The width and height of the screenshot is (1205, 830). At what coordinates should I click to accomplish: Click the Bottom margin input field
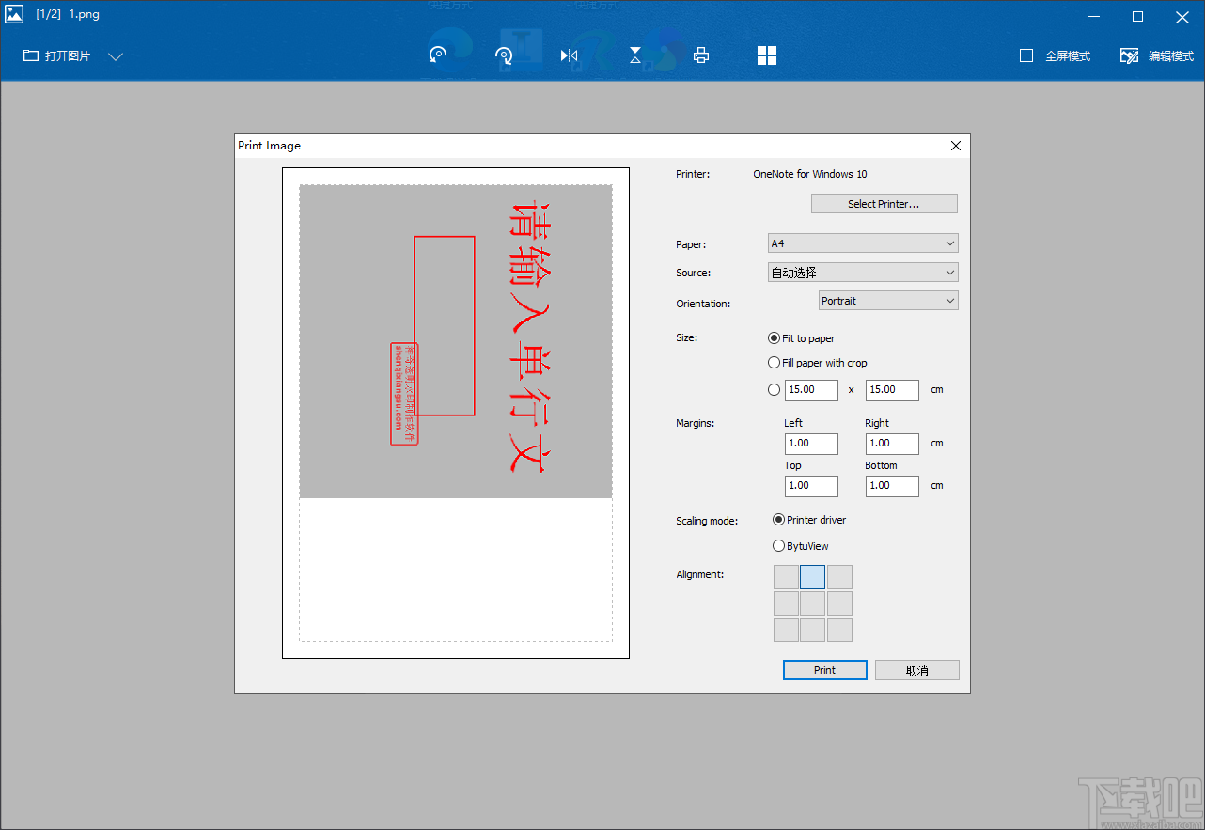tap(892, 486)
